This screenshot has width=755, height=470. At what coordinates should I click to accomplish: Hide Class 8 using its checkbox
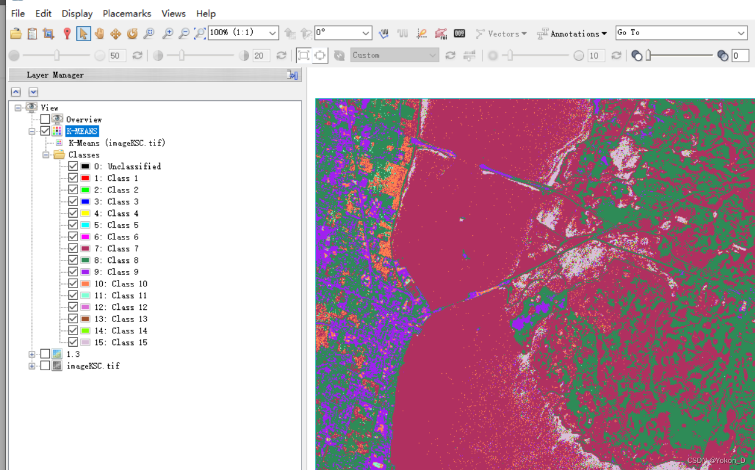(x=73, y=260)
